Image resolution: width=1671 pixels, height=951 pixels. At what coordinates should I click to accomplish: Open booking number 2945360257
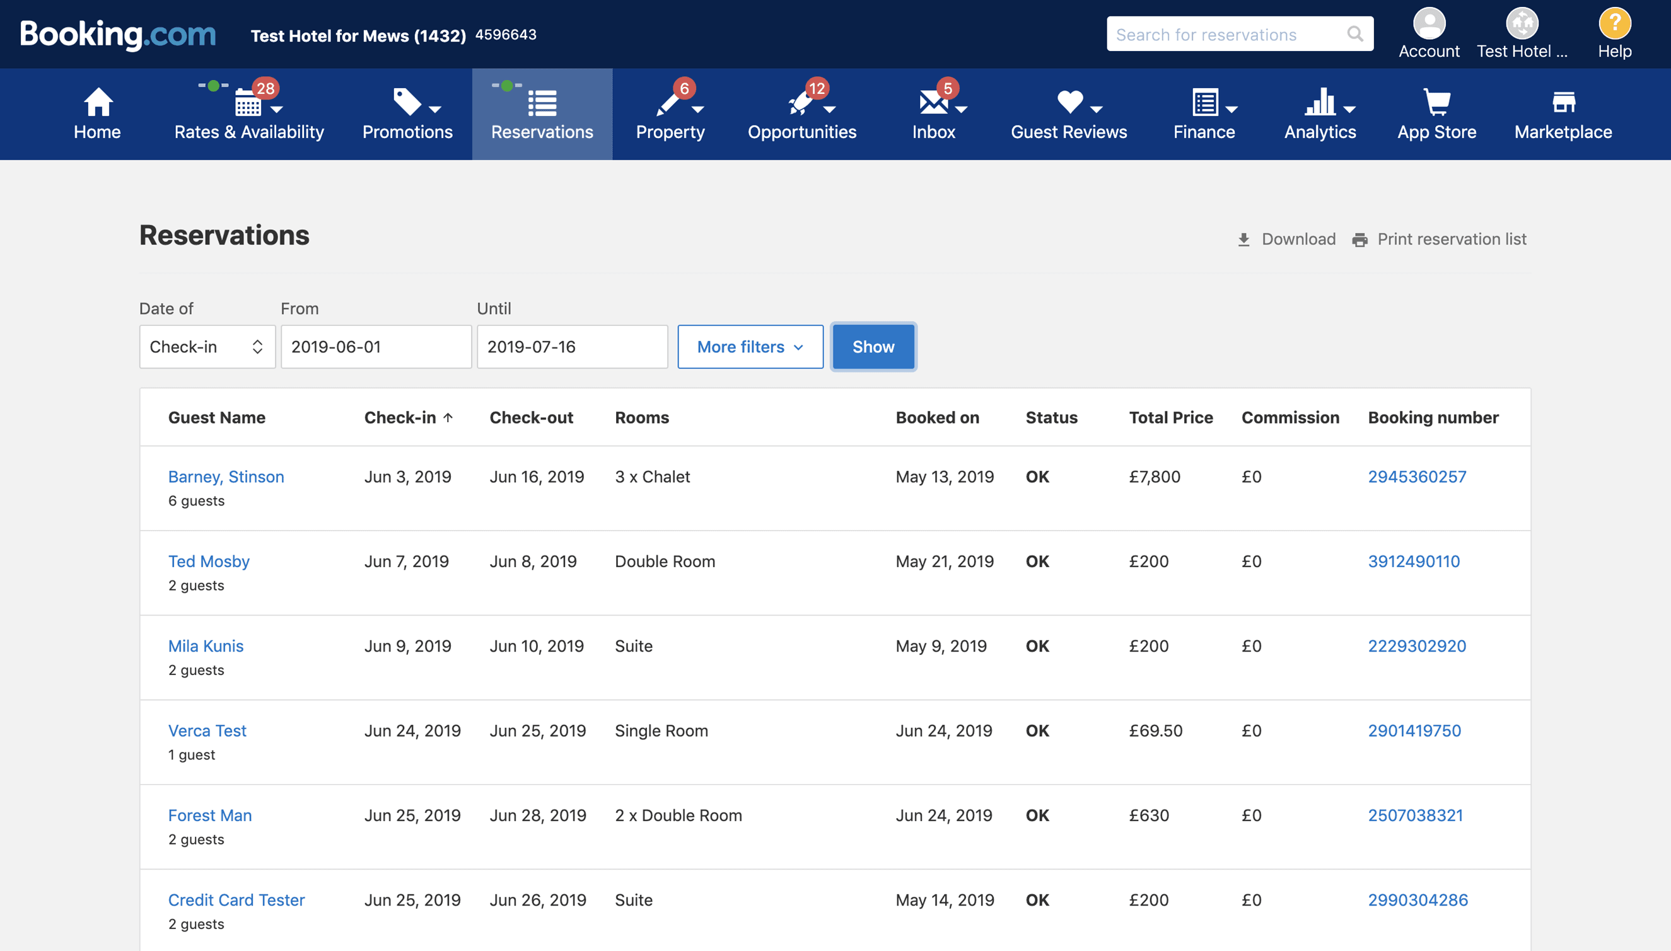1417,476
